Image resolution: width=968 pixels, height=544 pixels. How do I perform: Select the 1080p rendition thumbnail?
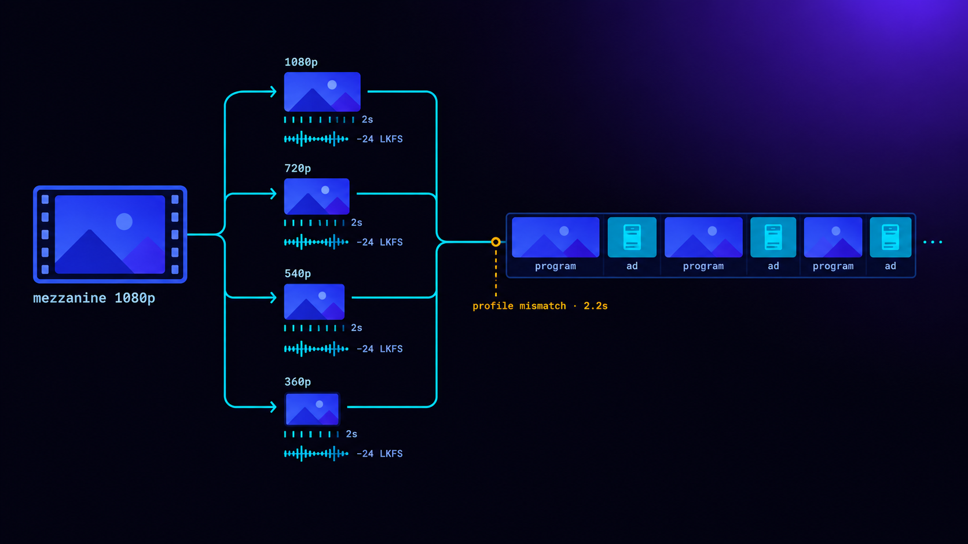point(322,92)
